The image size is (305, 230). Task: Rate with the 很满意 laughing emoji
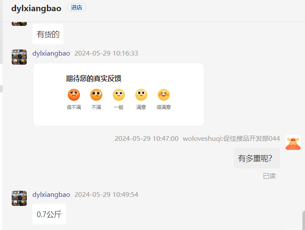[164, 95]
